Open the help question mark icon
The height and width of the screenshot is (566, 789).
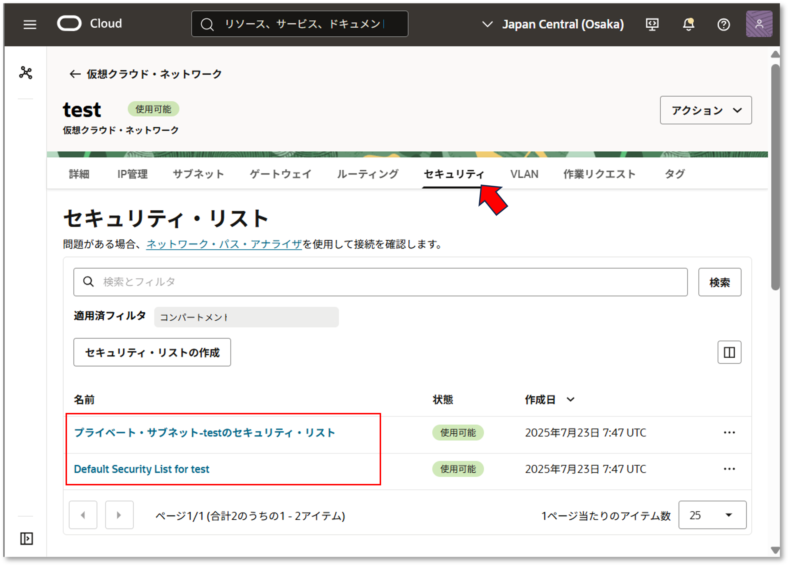pos(724,24)
